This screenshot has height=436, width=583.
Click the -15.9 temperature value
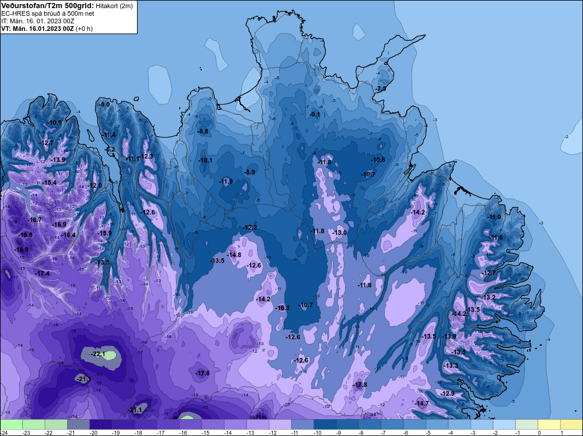(x=104, y=233)
